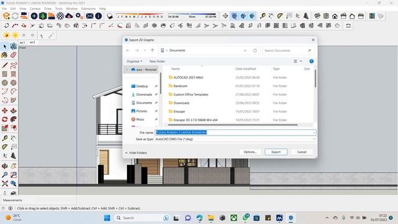This screenshot has height=224, width=398.
Task: Click the Date modified column header
Action: pyautogui.click(x=246, y=69)
